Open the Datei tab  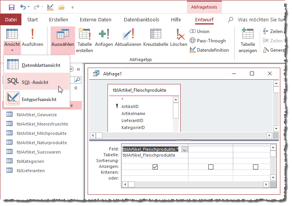pos(11,19)
